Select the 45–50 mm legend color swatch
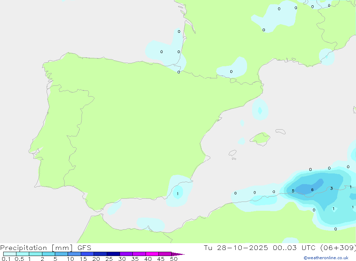 click(x=165, y=254)
